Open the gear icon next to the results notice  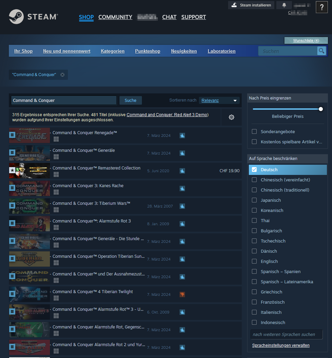[x=231, y=117]
